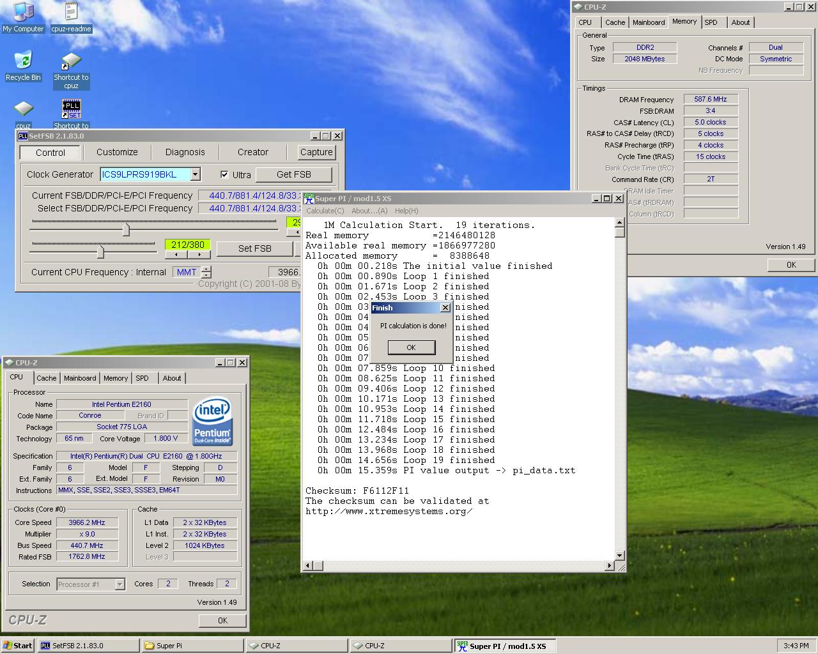Open the Customize tab in SetFSB
Viewport: 818px width, 654px height.
(117, 152)
